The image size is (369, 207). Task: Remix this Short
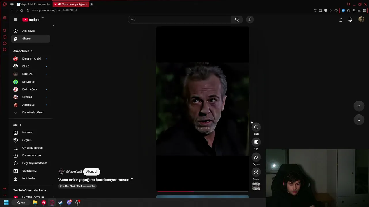click(256, 172)
